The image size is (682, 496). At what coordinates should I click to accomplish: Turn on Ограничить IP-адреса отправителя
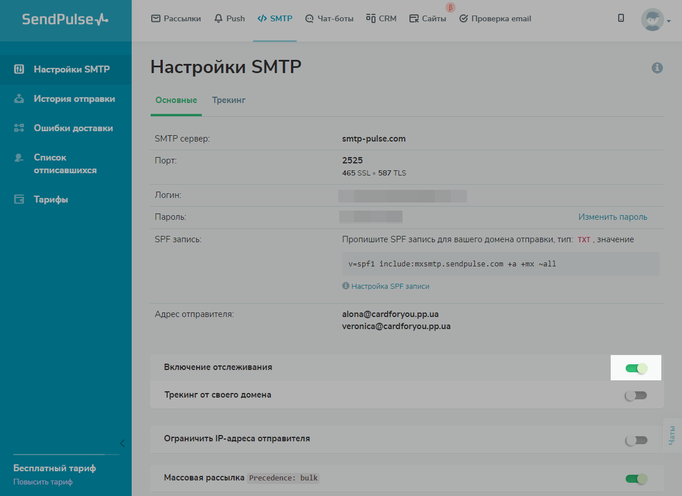[636, 440]
